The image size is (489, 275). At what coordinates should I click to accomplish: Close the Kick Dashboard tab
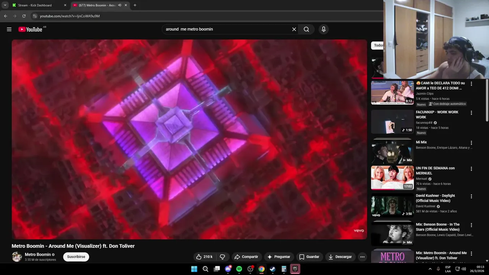65,5
